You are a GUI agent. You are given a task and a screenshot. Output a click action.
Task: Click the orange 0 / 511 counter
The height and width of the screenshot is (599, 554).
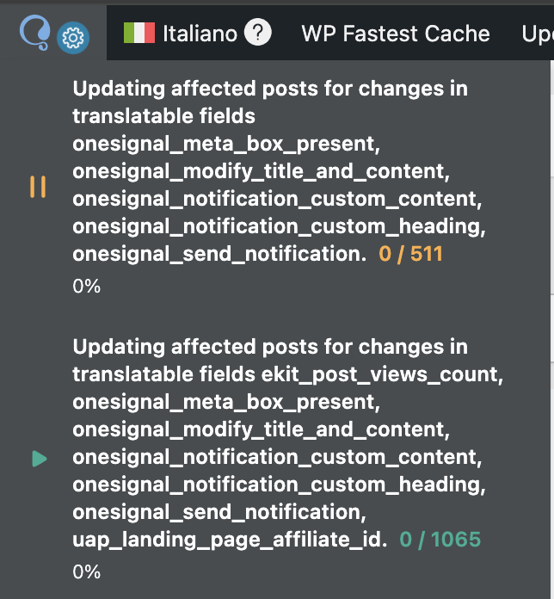[411, 254]
